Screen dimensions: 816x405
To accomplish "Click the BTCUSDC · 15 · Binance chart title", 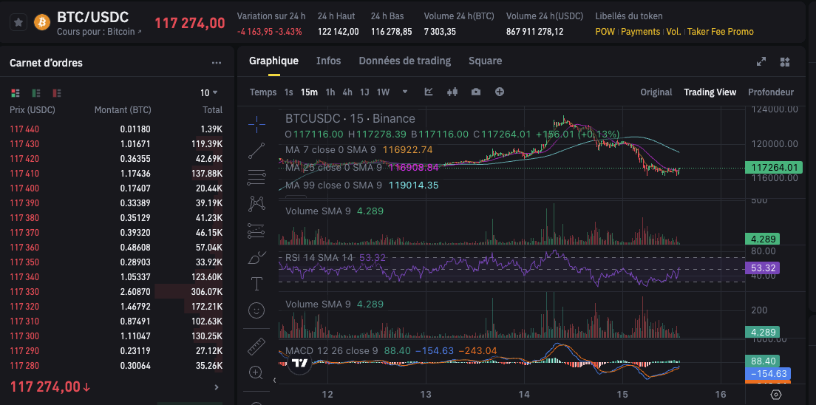I will pyautogui.click(x=350, y=119).
